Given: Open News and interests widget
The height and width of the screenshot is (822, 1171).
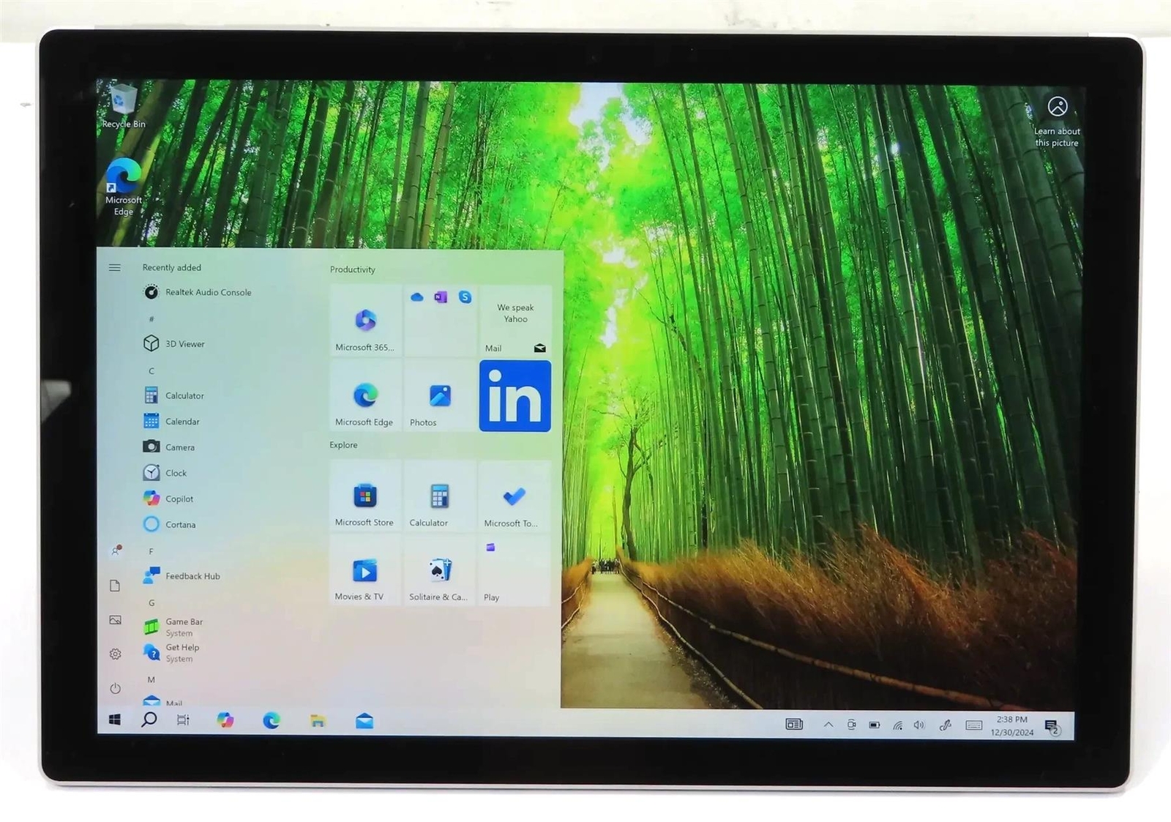Looking at the screenshot, I should pyautogui.click(x=794, y=724).
